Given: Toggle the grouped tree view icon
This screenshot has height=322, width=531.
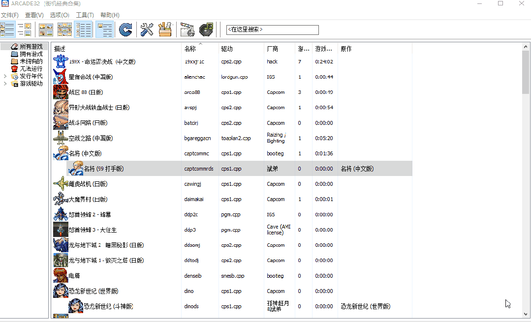Looking at the screenshot, I should coord(105,29).
